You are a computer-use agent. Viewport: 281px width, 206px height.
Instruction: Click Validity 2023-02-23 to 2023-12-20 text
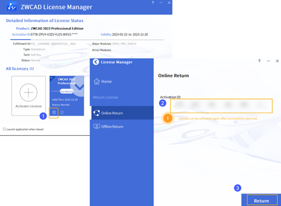pyautogui.click(x=124, y=34)
